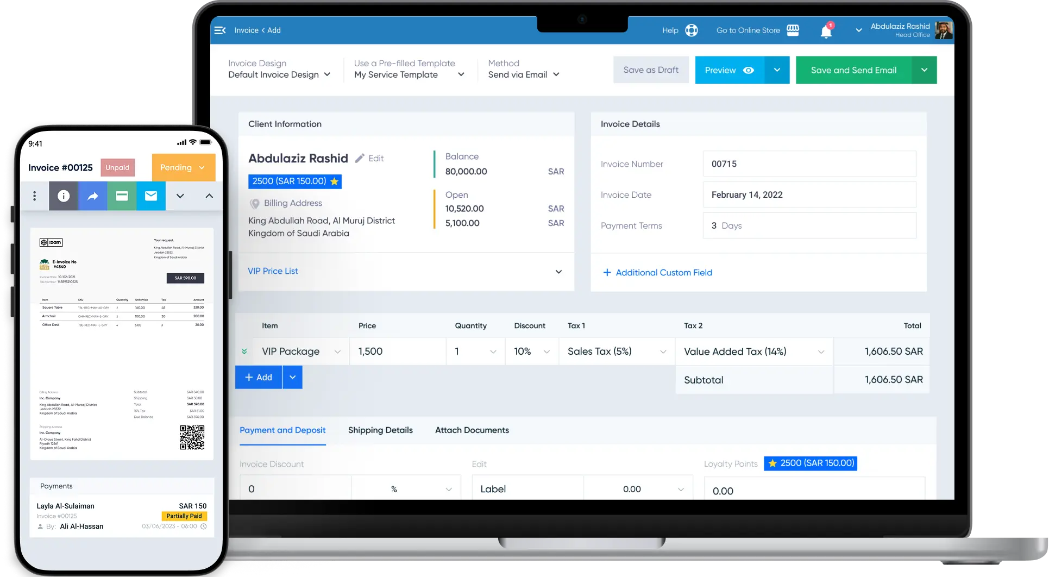1049x577 pixels.
Task: Click Save as Draft button
Action: pyautogui.click(x=651, y=70)
